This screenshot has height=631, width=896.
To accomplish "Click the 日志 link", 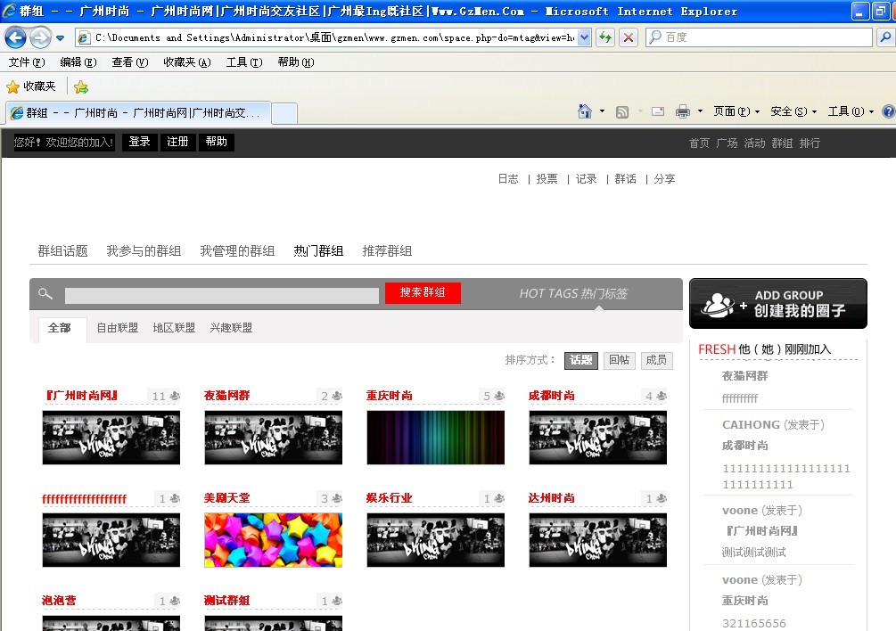I will click(x=508, y=179).
